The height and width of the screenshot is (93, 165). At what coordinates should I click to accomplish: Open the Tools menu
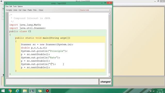15,6
